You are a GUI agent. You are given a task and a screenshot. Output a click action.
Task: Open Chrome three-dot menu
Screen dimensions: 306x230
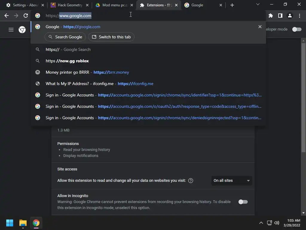[299, 16]
